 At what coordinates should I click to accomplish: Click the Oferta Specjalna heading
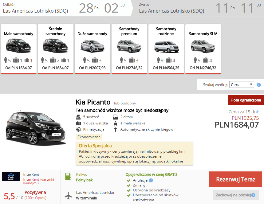[95, 146]
